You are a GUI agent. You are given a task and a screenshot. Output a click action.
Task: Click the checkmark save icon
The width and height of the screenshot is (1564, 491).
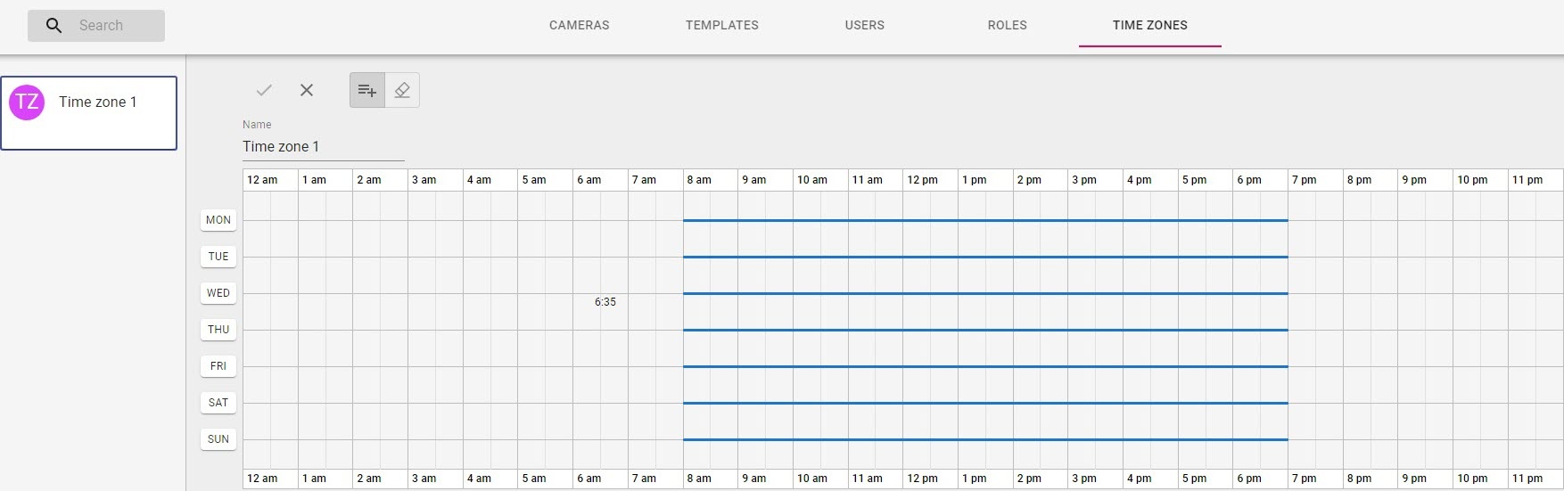pos(264,90)
